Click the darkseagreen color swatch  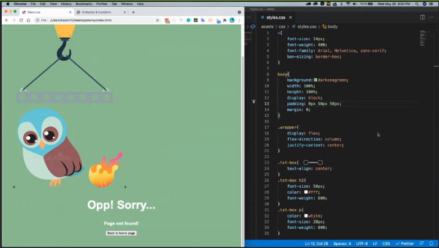pos(316,80)
